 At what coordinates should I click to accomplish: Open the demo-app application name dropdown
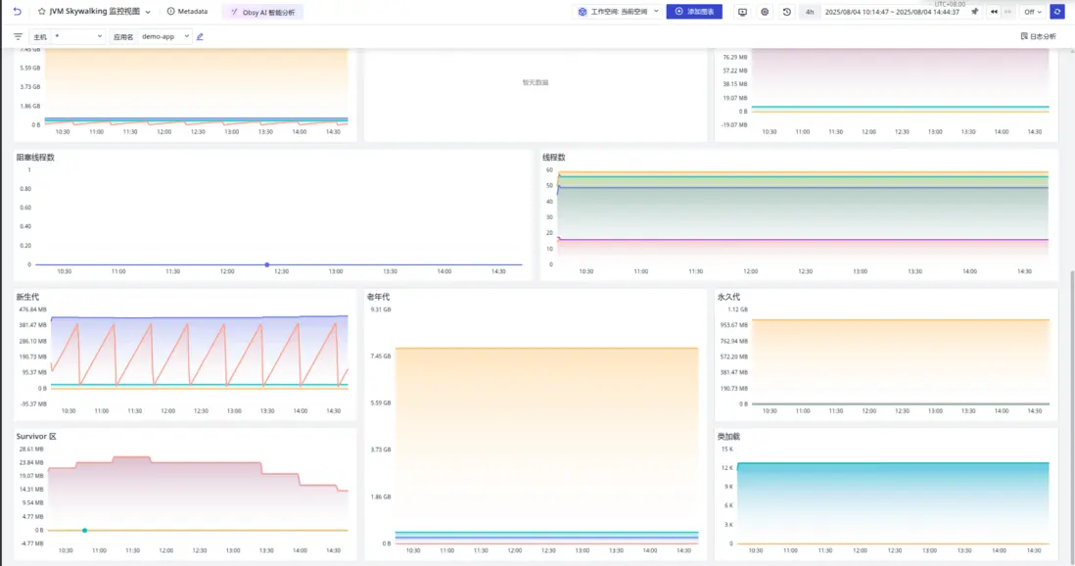click(164, 36)
